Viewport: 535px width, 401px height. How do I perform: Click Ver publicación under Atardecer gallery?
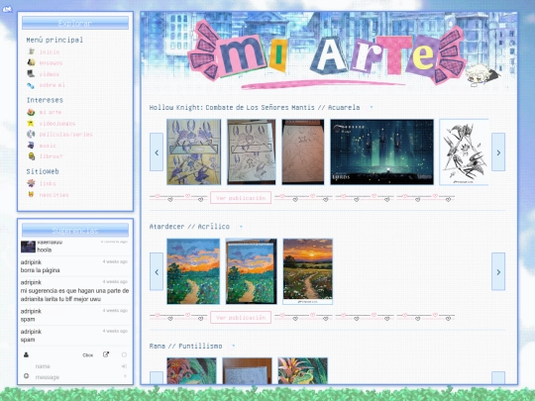tap(241, 318)
